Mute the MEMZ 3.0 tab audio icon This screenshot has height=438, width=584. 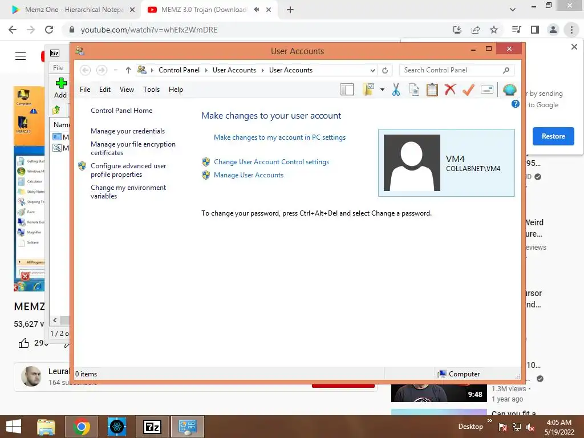(256, 10)
